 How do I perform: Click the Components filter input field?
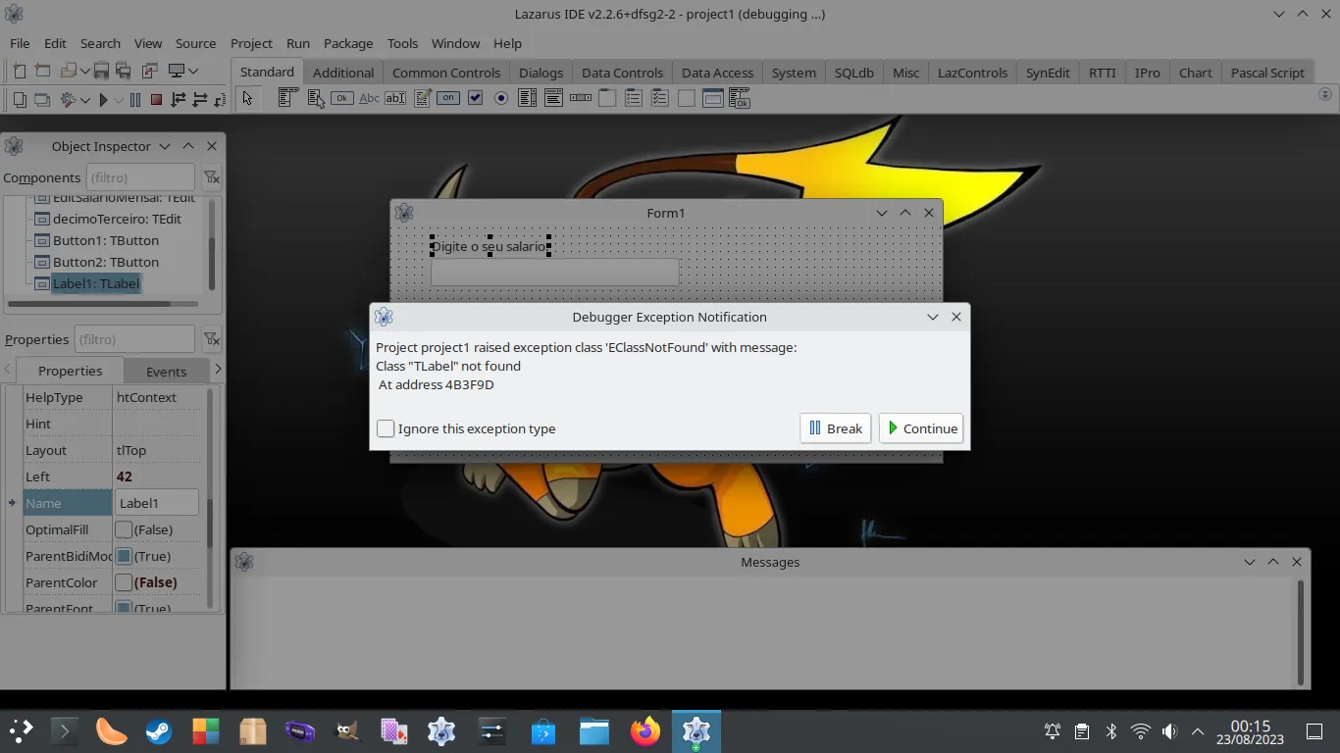[140, 177]
